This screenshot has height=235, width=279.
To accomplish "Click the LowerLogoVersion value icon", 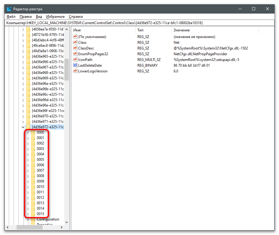I will tap(75, 71).
